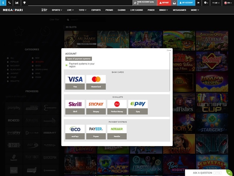Select the Visa bank card option
This screenshot has width=234, height=176.
pos(75,82)
